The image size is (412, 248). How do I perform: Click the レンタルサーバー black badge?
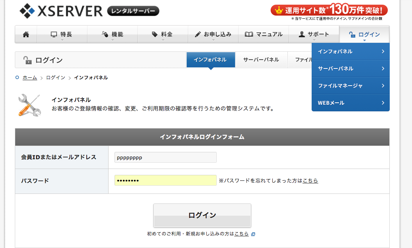pos(133,11)
